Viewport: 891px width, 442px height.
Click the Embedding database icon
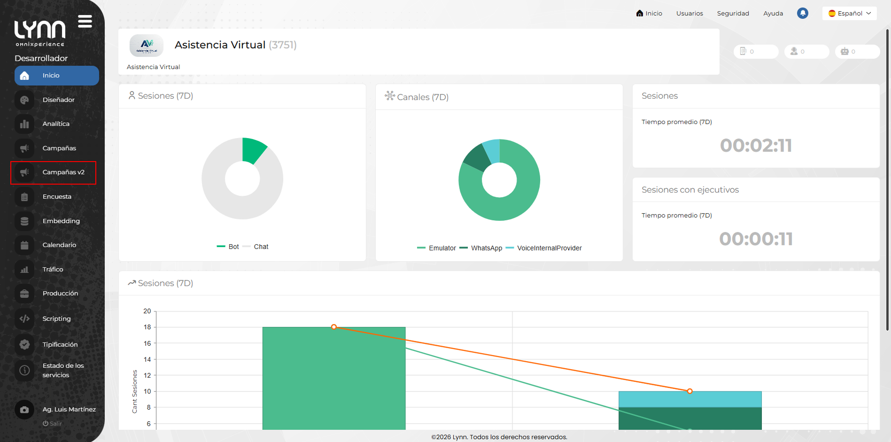coord(24,221)
